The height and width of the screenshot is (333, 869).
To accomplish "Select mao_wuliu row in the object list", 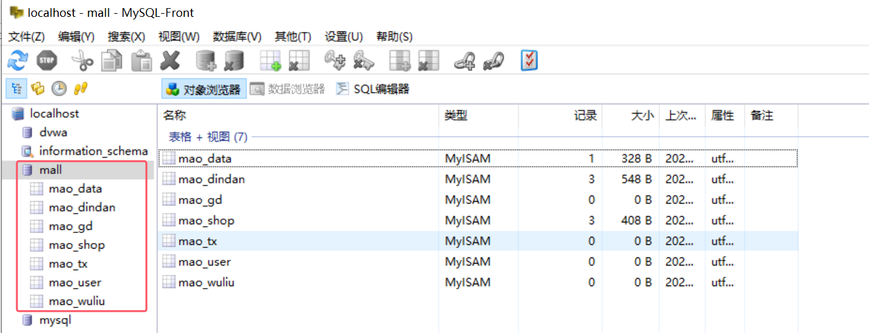I will 479,282.
